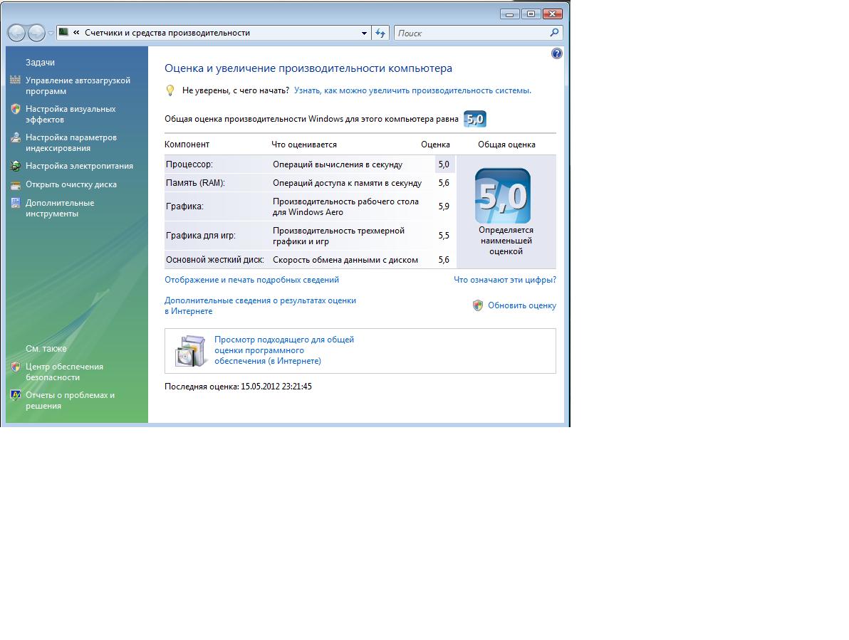Screen dimensions: 849x640
Task: Click the magnifier search icon
Action: [554, 33]
